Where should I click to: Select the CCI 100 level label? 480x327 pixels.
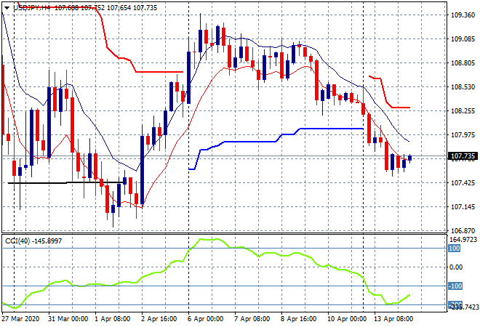[x=455, y=248]
